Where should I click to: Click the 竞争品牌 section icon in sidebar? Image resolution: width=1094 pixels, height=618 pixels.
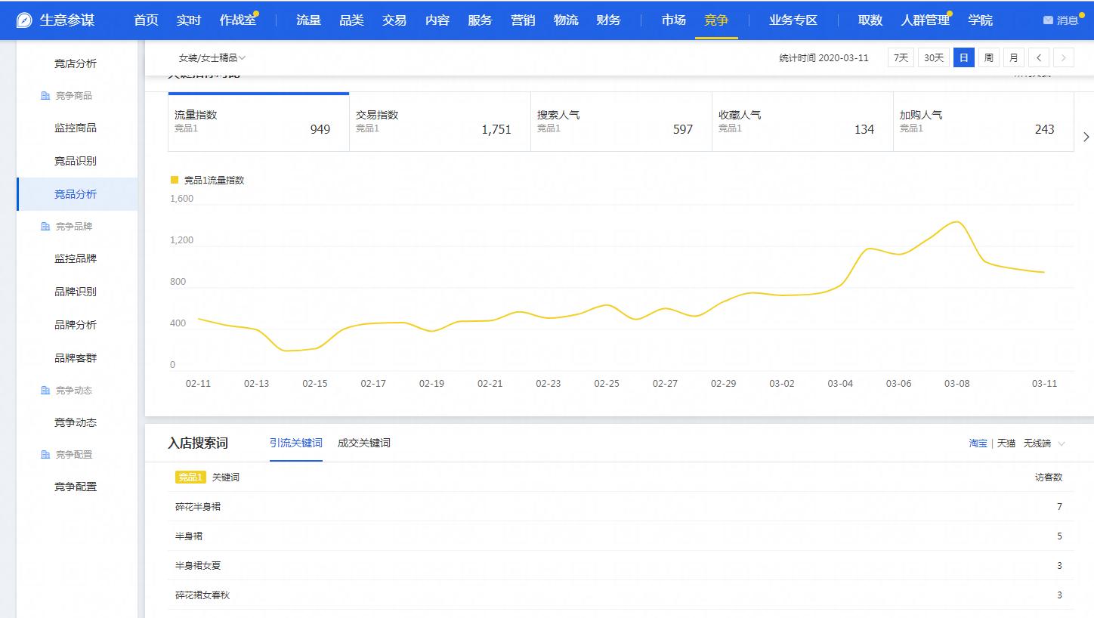coord(44,226)
